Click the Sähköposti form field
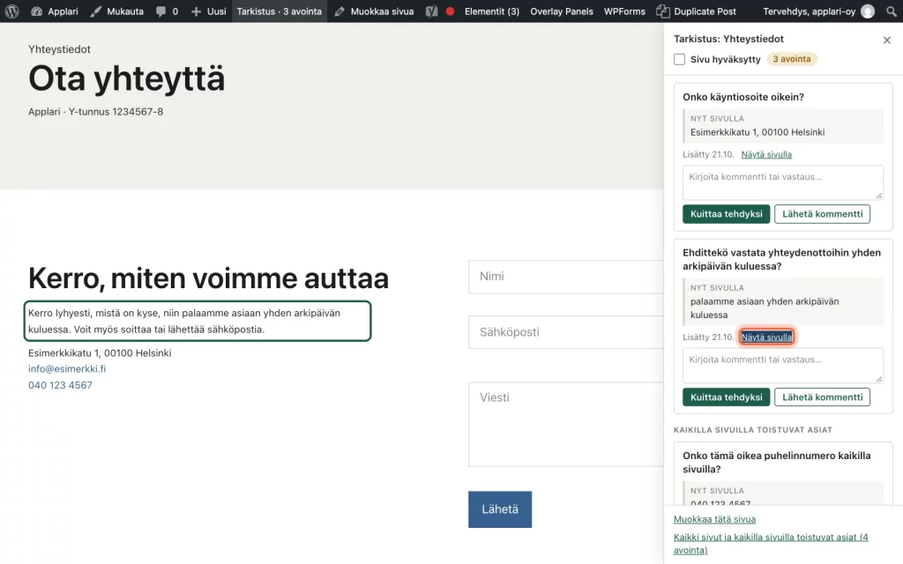This screenshot has height=564, width=903. pos(565,332)
